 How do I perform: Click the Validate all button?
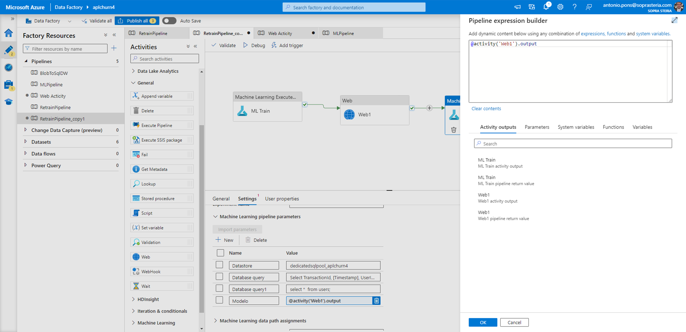[97, 21]
